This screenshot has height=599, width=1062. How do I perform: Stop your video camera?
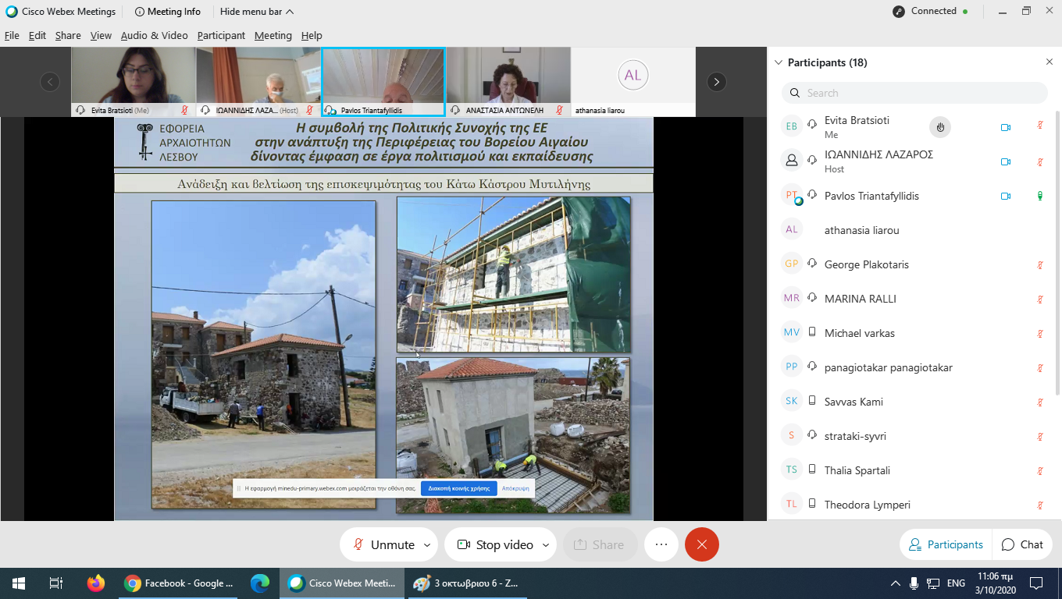tap(495, 544)
